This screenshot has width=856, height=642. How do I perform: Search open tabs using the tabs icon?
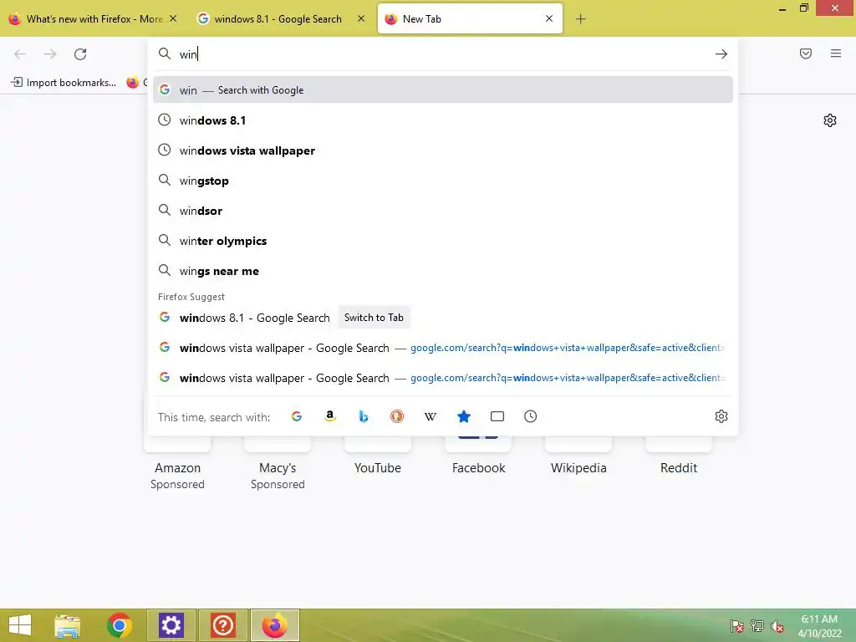(x=497, y=416)
